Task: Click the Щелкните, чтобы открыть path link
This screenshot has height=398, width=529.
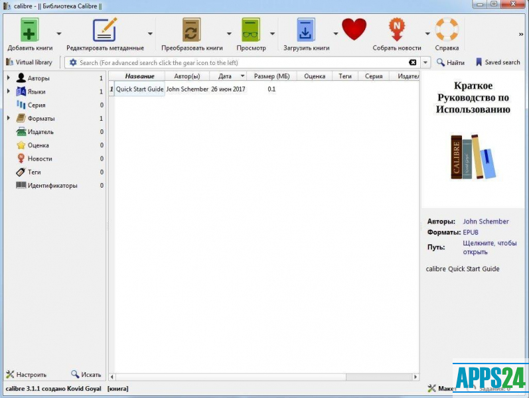Action: point(489,247)
